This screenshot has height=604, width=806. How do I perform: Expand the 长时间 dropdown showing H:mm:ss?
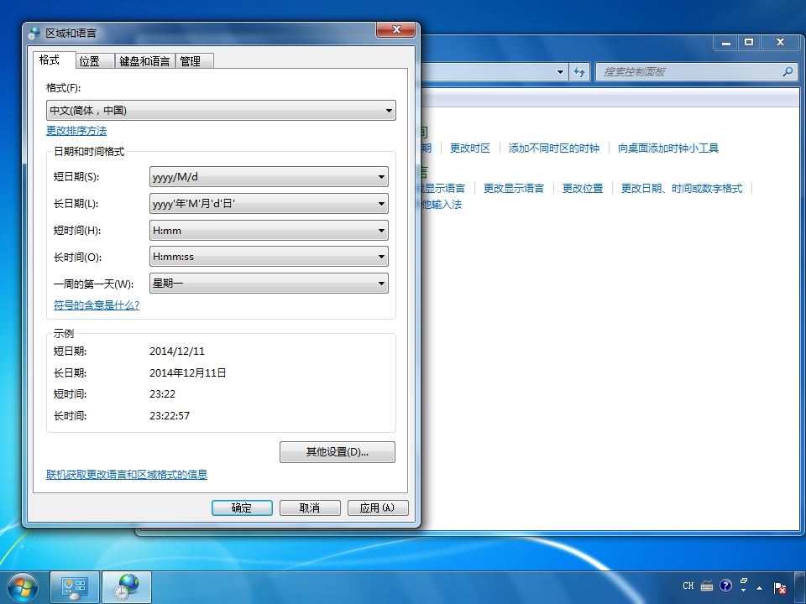[x=269, y=257]
